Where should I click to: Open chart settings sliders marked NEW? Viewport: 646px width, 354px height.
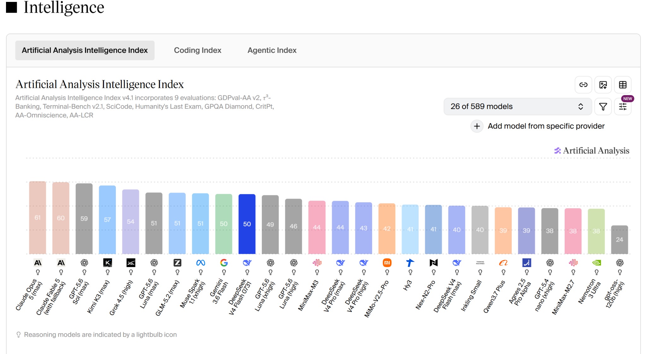click(x=623, y=107)
